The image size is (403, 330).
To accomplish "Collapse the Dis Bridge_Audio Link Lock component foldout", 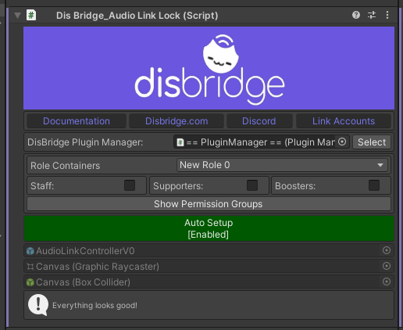I will [17, 16].
